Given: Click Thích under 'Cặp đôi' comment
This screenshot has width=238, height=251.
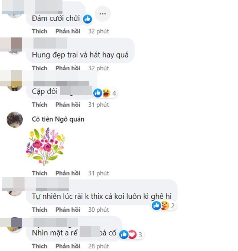Looking at the screenshot, I should click(x=39, y=105).
